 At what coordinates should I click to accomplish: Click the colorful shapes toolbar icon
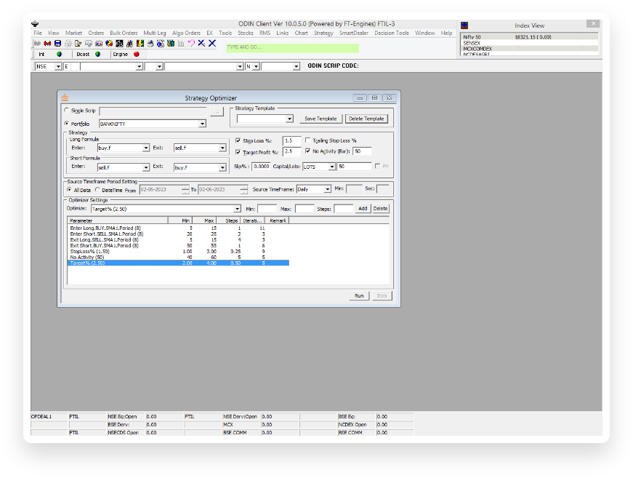109,43
